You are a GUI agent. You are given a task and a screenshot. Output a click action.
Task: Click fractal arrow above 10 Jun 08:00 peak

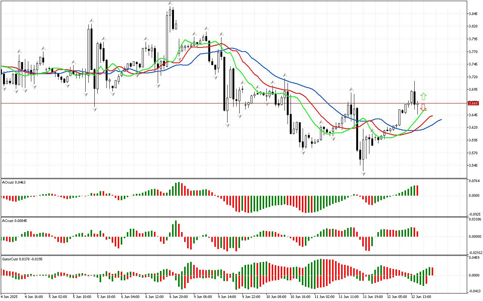click(x=285, y=75)
